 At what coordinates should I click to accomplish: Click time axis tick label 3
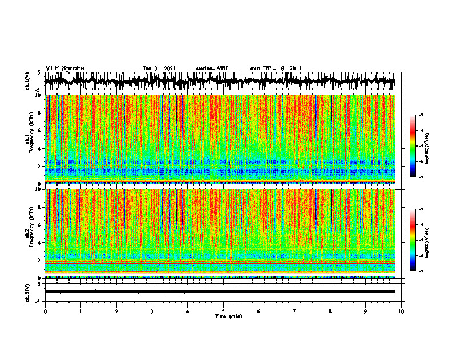pos(152,311)
